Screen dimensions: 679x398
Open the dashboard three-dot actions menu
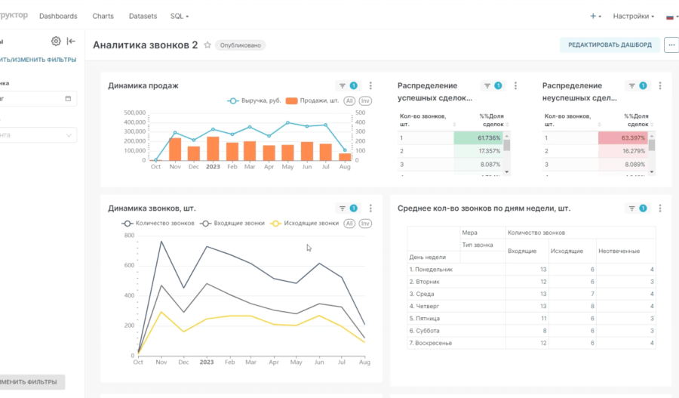(671, 45)
